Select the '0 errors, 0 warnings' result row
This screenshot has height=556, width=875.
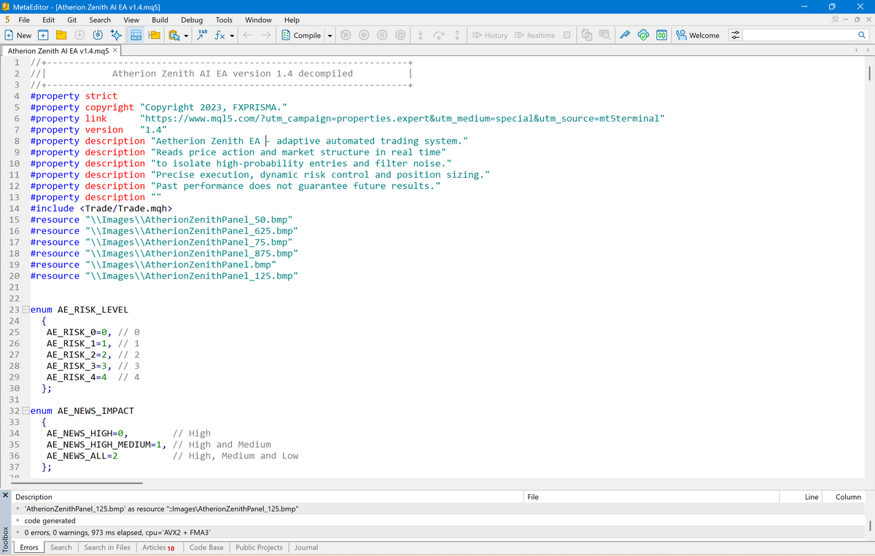coord(437,532)
